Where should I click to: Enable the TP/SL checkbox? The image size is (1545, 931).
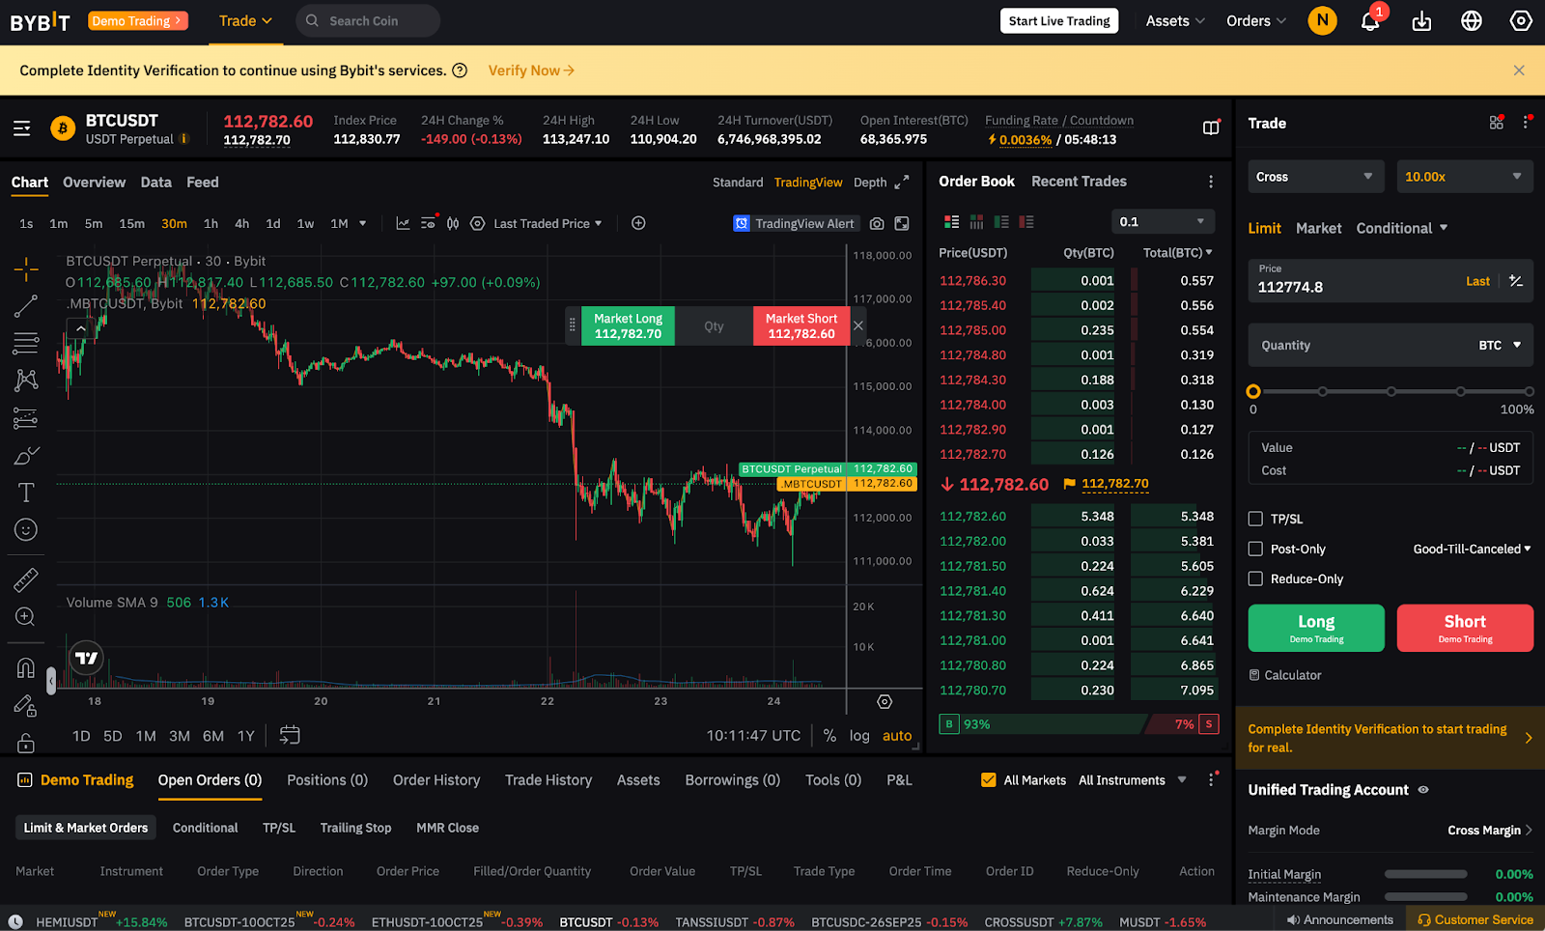(x=1255, y=519)
